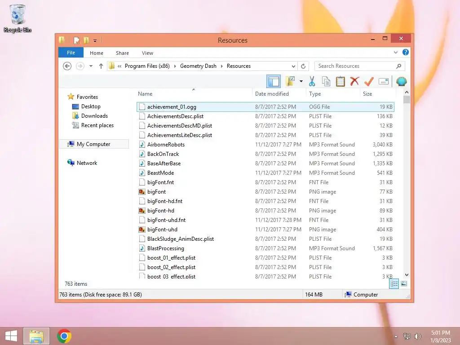The width and height of the screenshot is (460, 345).
Task: Click the Copy documents icon
Action: pyautogui.click(x=326, y=81)
